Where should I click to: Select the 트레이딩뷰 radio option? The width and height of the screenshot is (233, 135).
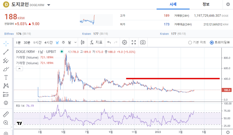point(220,42)
